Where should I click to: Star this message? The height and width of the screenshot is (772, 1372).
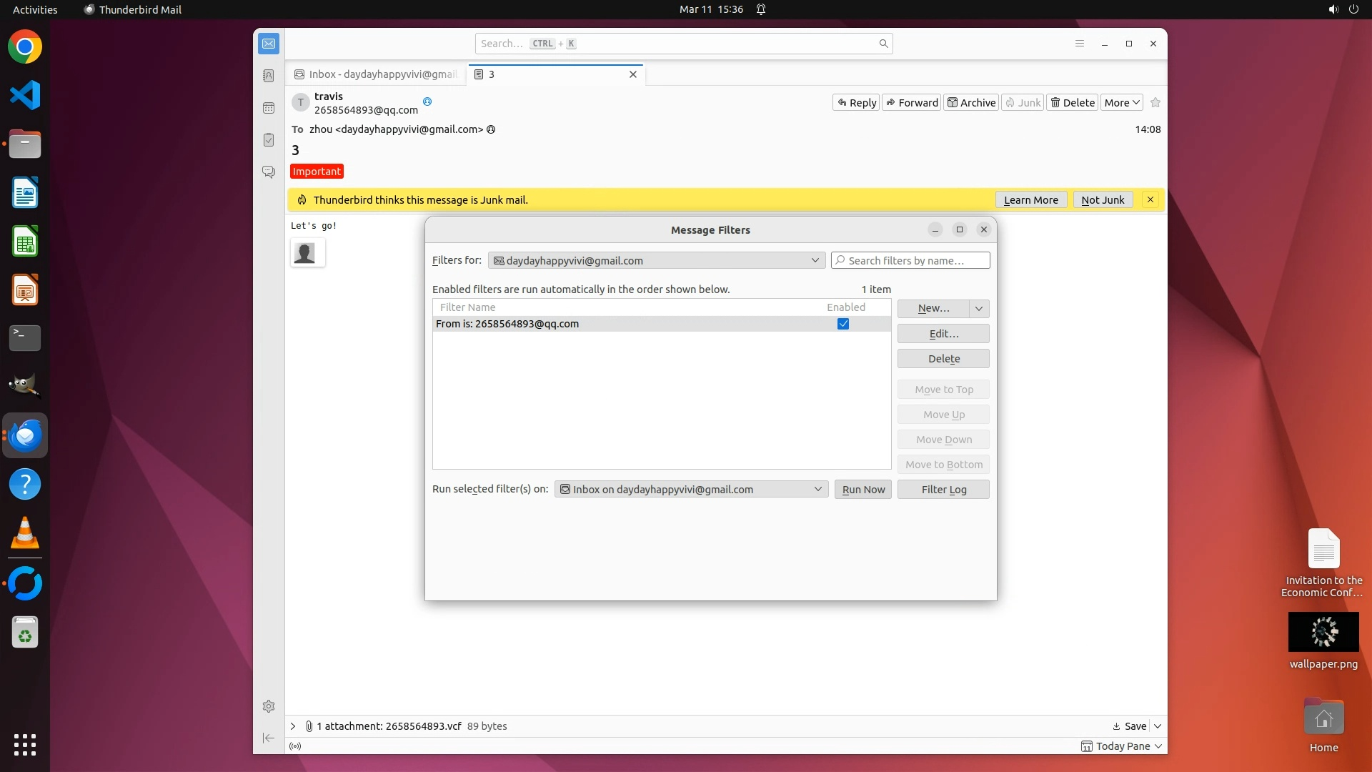[1155, 102]
